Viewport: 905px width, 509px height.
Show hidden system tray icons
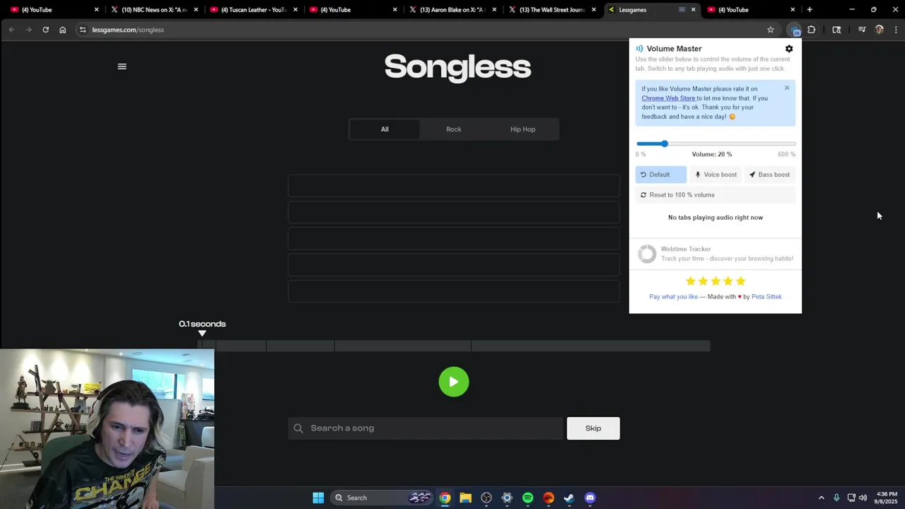pos(821,498)
